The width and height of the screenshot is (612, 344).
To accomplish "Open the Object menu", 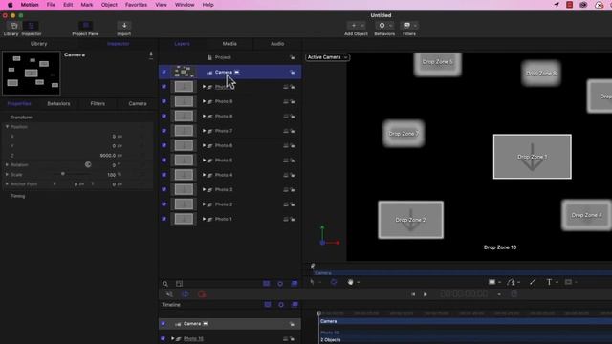I will point(109,5).
